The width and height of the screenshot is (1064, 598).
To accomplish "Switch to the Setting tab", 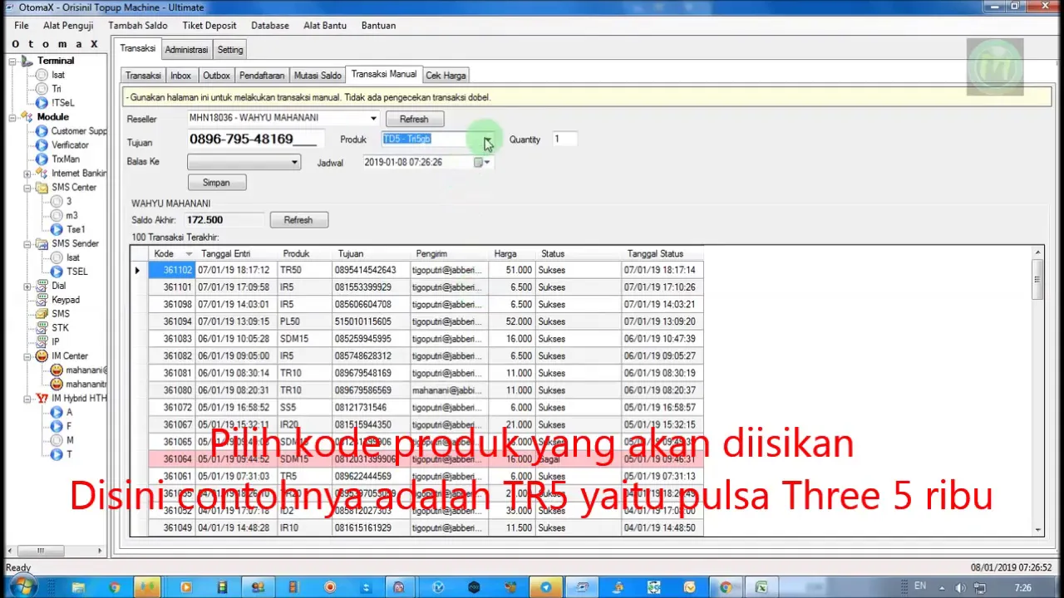I will coord(230,50).
